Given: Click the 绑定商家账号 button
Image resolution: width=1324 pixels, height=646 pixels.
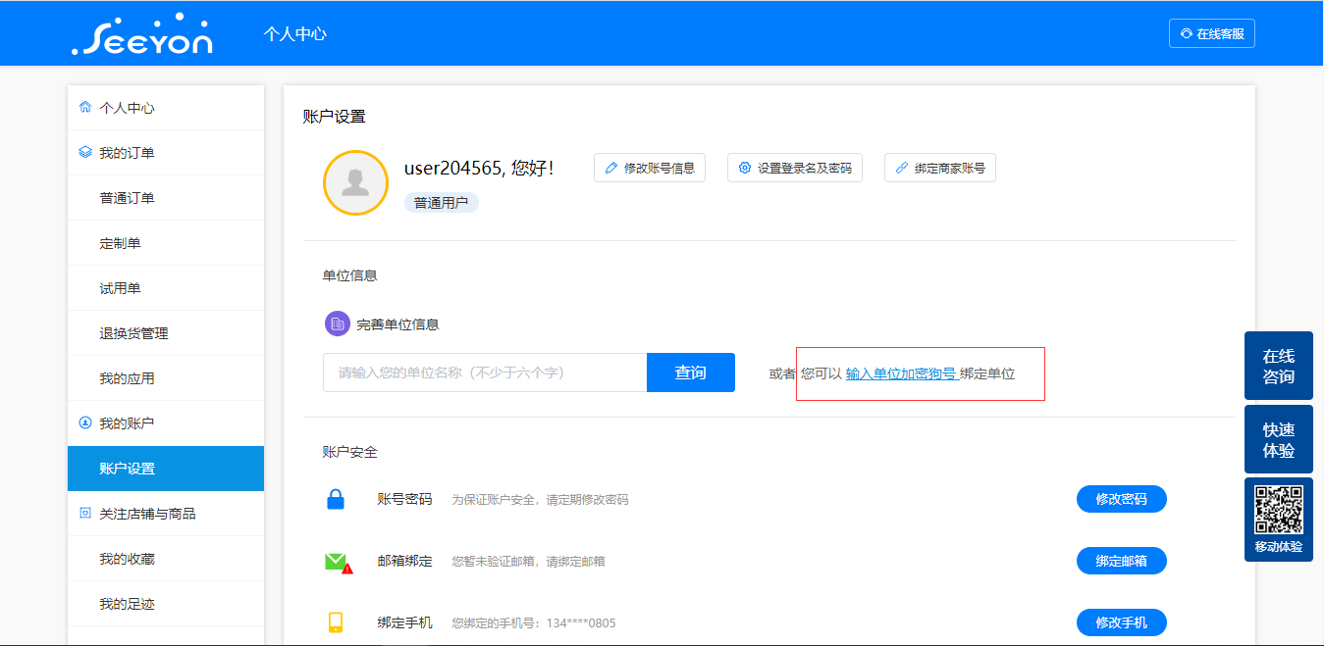Looking at the screenshot, I should (940, 168).
